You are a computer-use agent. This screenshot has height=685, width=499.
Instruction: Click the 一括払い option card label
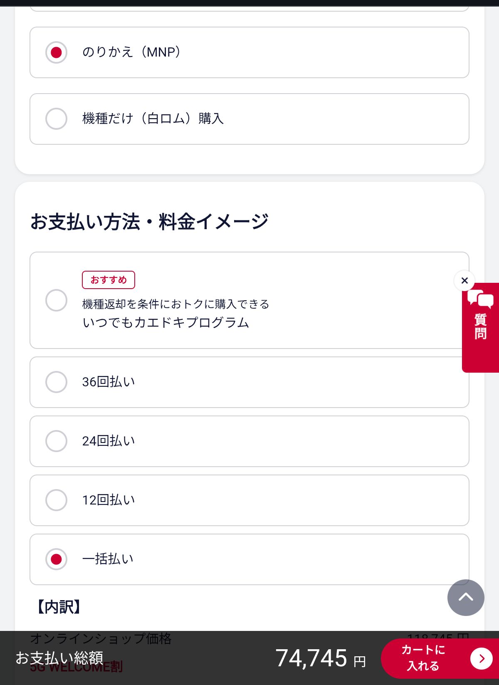(108, 559)
